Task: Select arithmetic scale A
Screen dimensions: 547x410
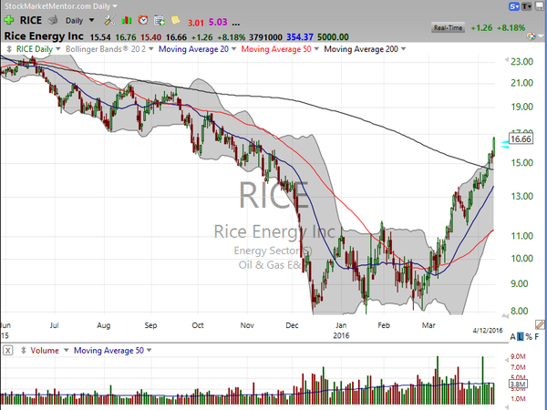Action: [512, 337]
